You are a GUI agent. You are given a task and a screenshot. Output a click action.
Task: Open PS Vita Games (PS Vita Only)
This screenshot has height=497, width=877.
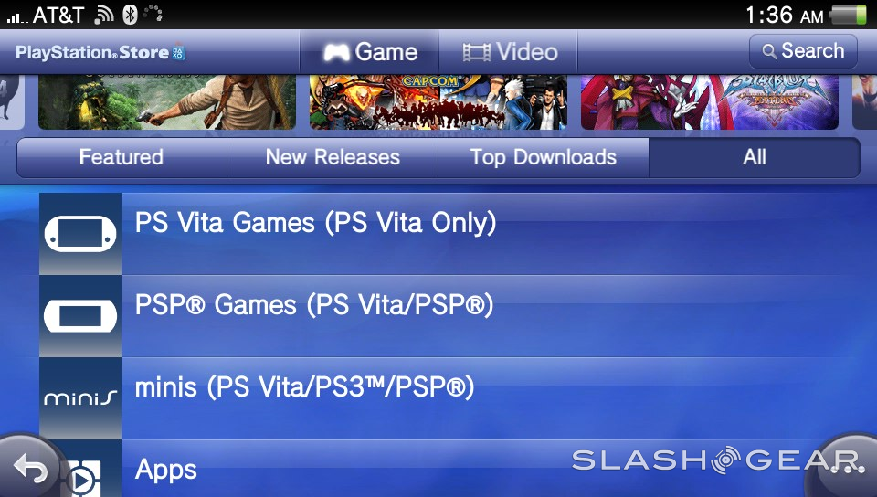click(459, 234)
